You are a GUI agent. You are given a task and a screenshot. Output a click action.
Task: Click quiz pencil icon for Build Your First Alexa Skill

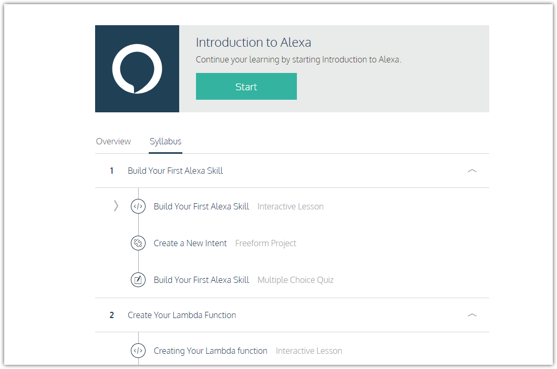tap(138, 280)
